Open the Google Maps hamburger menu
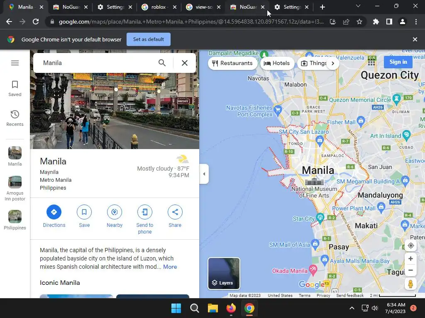This screenshot has height=318, width=425. pyautogui.click(x=15, y=63)
